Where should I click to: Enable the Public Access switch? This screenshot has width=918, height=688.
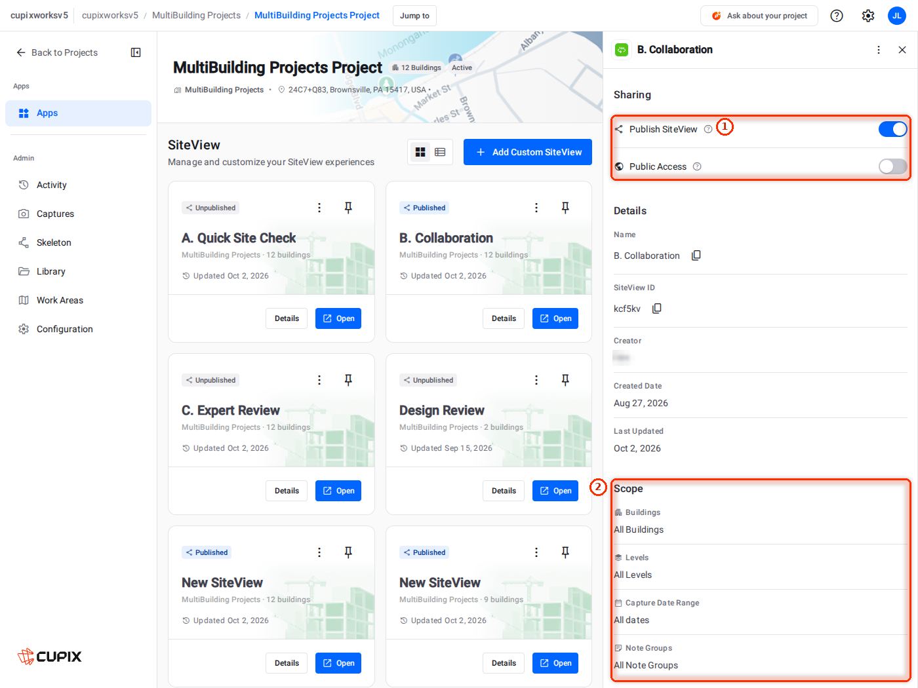coord(893,166)
